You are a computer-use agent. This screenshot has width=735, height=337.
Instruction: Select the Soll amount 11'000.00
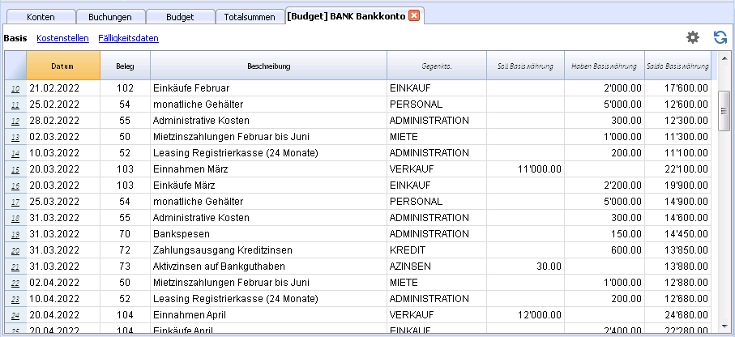coord(525,169)
